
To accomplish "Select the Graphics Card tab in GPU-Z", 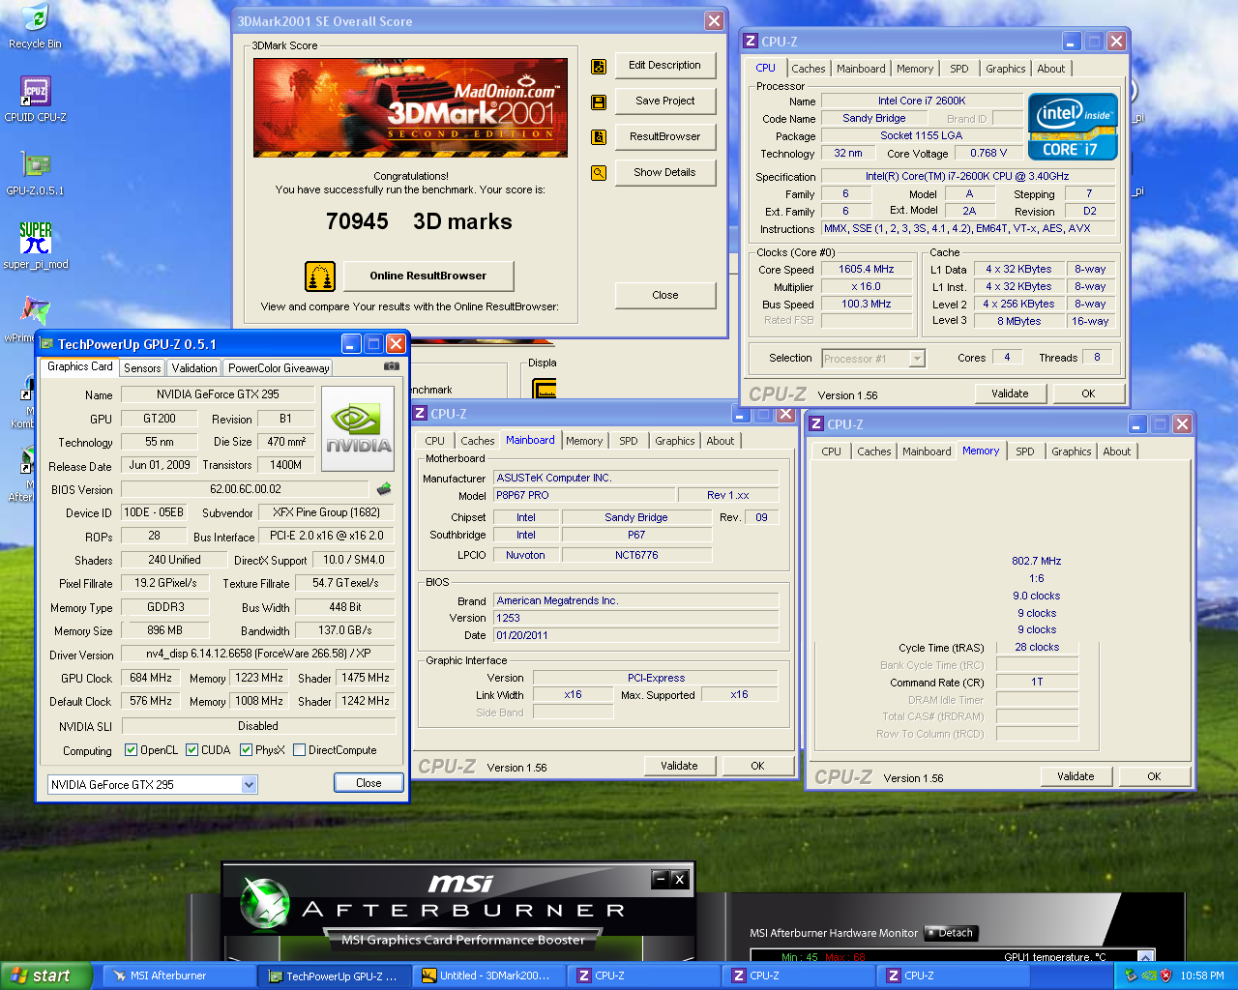I will [x=80, y=367].
